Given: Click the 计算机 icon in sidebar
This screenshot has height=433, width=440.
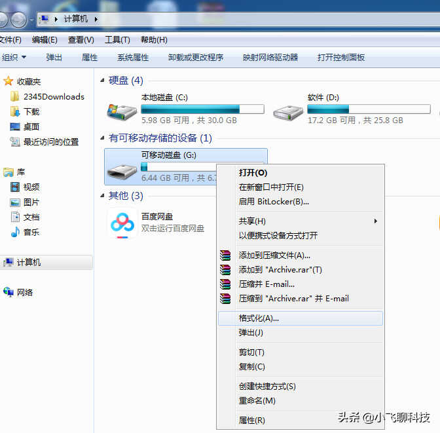Looking at the screenshot, I should click(8, 262).
